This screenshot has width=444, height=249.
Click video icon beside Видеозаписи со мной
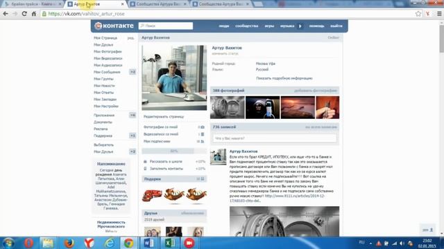click(202, 134)
